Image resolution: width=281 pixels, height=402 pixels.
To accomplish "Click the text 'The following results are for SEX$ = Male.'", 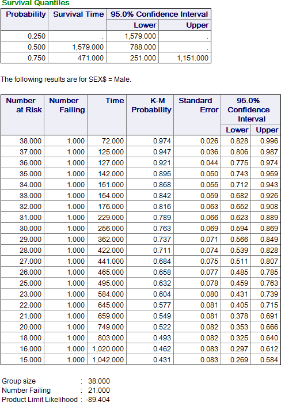I will tap(66, 79).
